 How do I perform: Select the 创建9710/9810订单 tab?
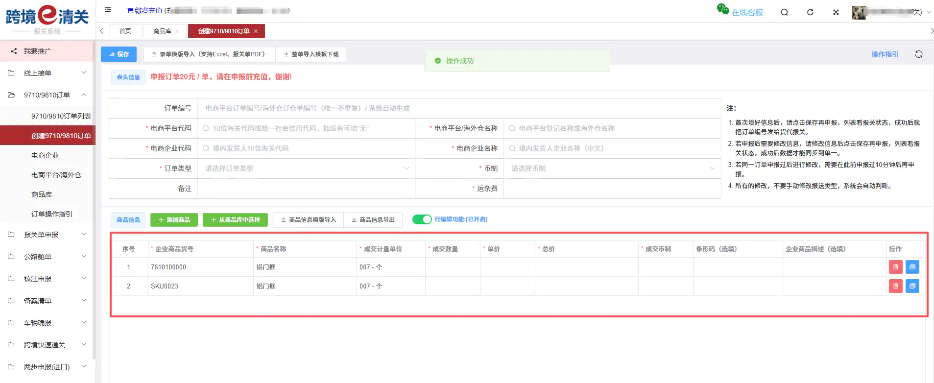[x=223, y=31]
